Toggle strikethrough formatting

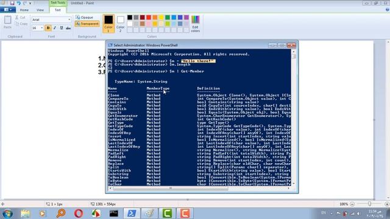68,28
